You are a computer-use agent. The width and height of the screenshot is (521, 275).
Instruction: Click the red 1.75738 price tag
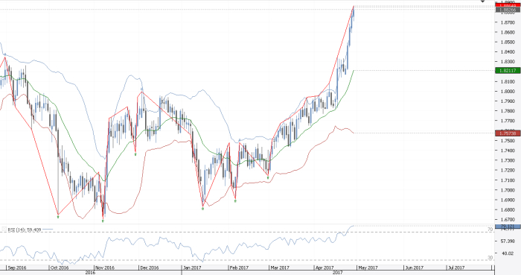coord(508,133)
